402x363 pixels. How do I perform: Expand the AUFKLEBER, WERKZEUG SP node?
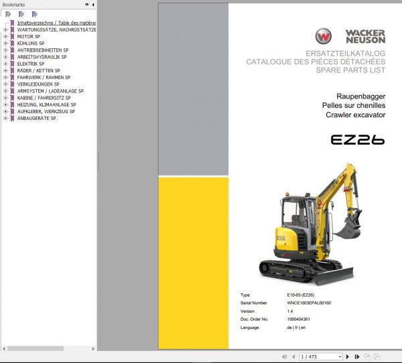click(5, 112)
